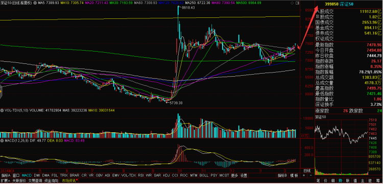
Task: Select the 值 value tab
Action: pos(355,181)
